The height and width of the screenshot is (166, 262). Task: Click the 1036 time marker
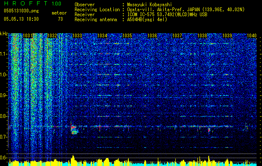coord(152,35)
